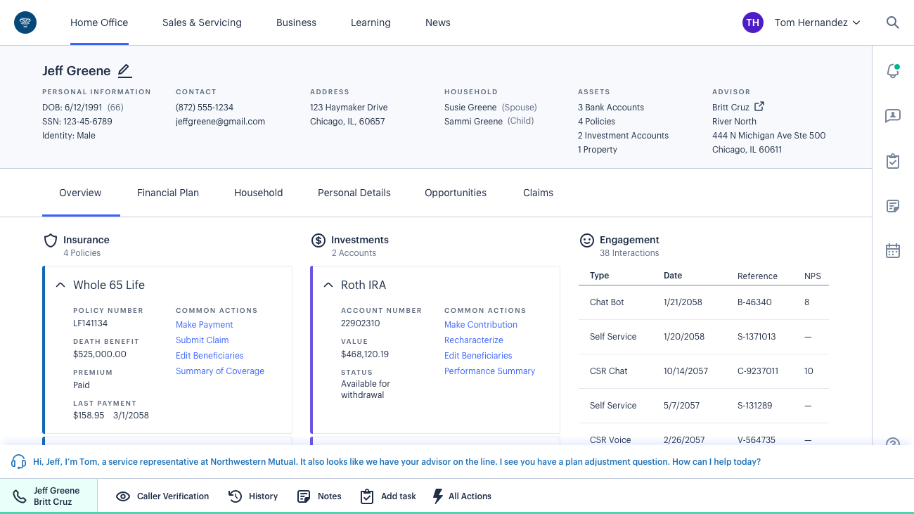Switch to Opportunities tab
The image size is (914, 514).
click(456, 193)
